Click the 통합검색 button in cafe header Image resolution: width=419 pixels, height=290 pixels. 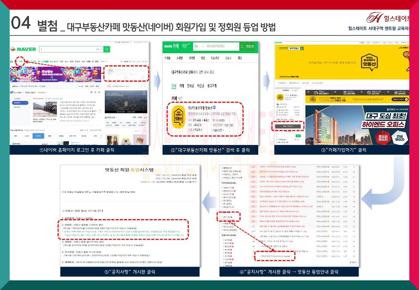(x=250, y=46)
